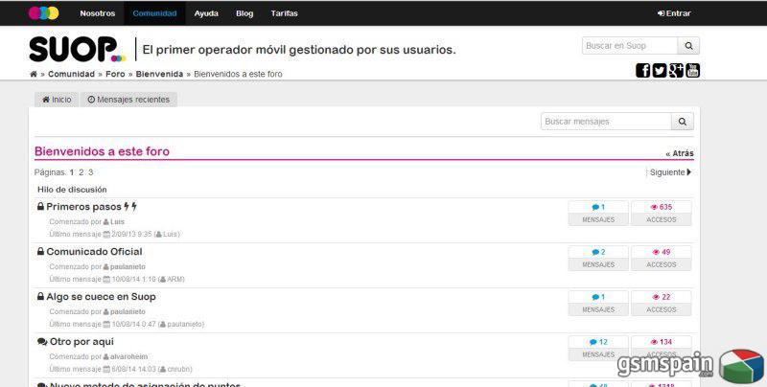This screenshot has width=767, height=387.
Task: Go to Foro in the breadcrumb
Action: (x=115, y=74)
